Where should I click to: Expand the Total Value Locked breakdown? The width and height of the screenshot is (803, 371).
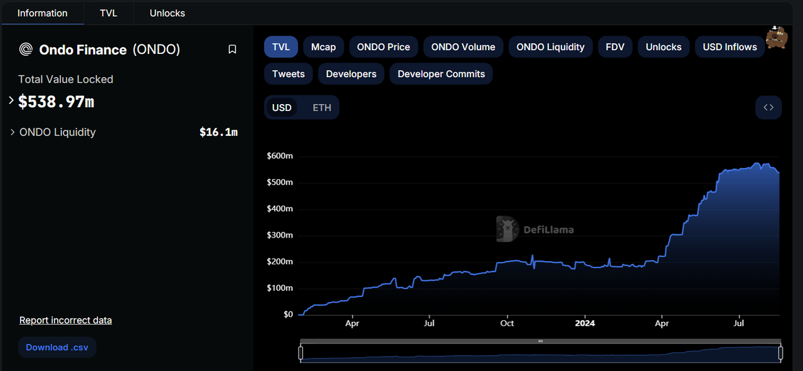click(11, 100)
